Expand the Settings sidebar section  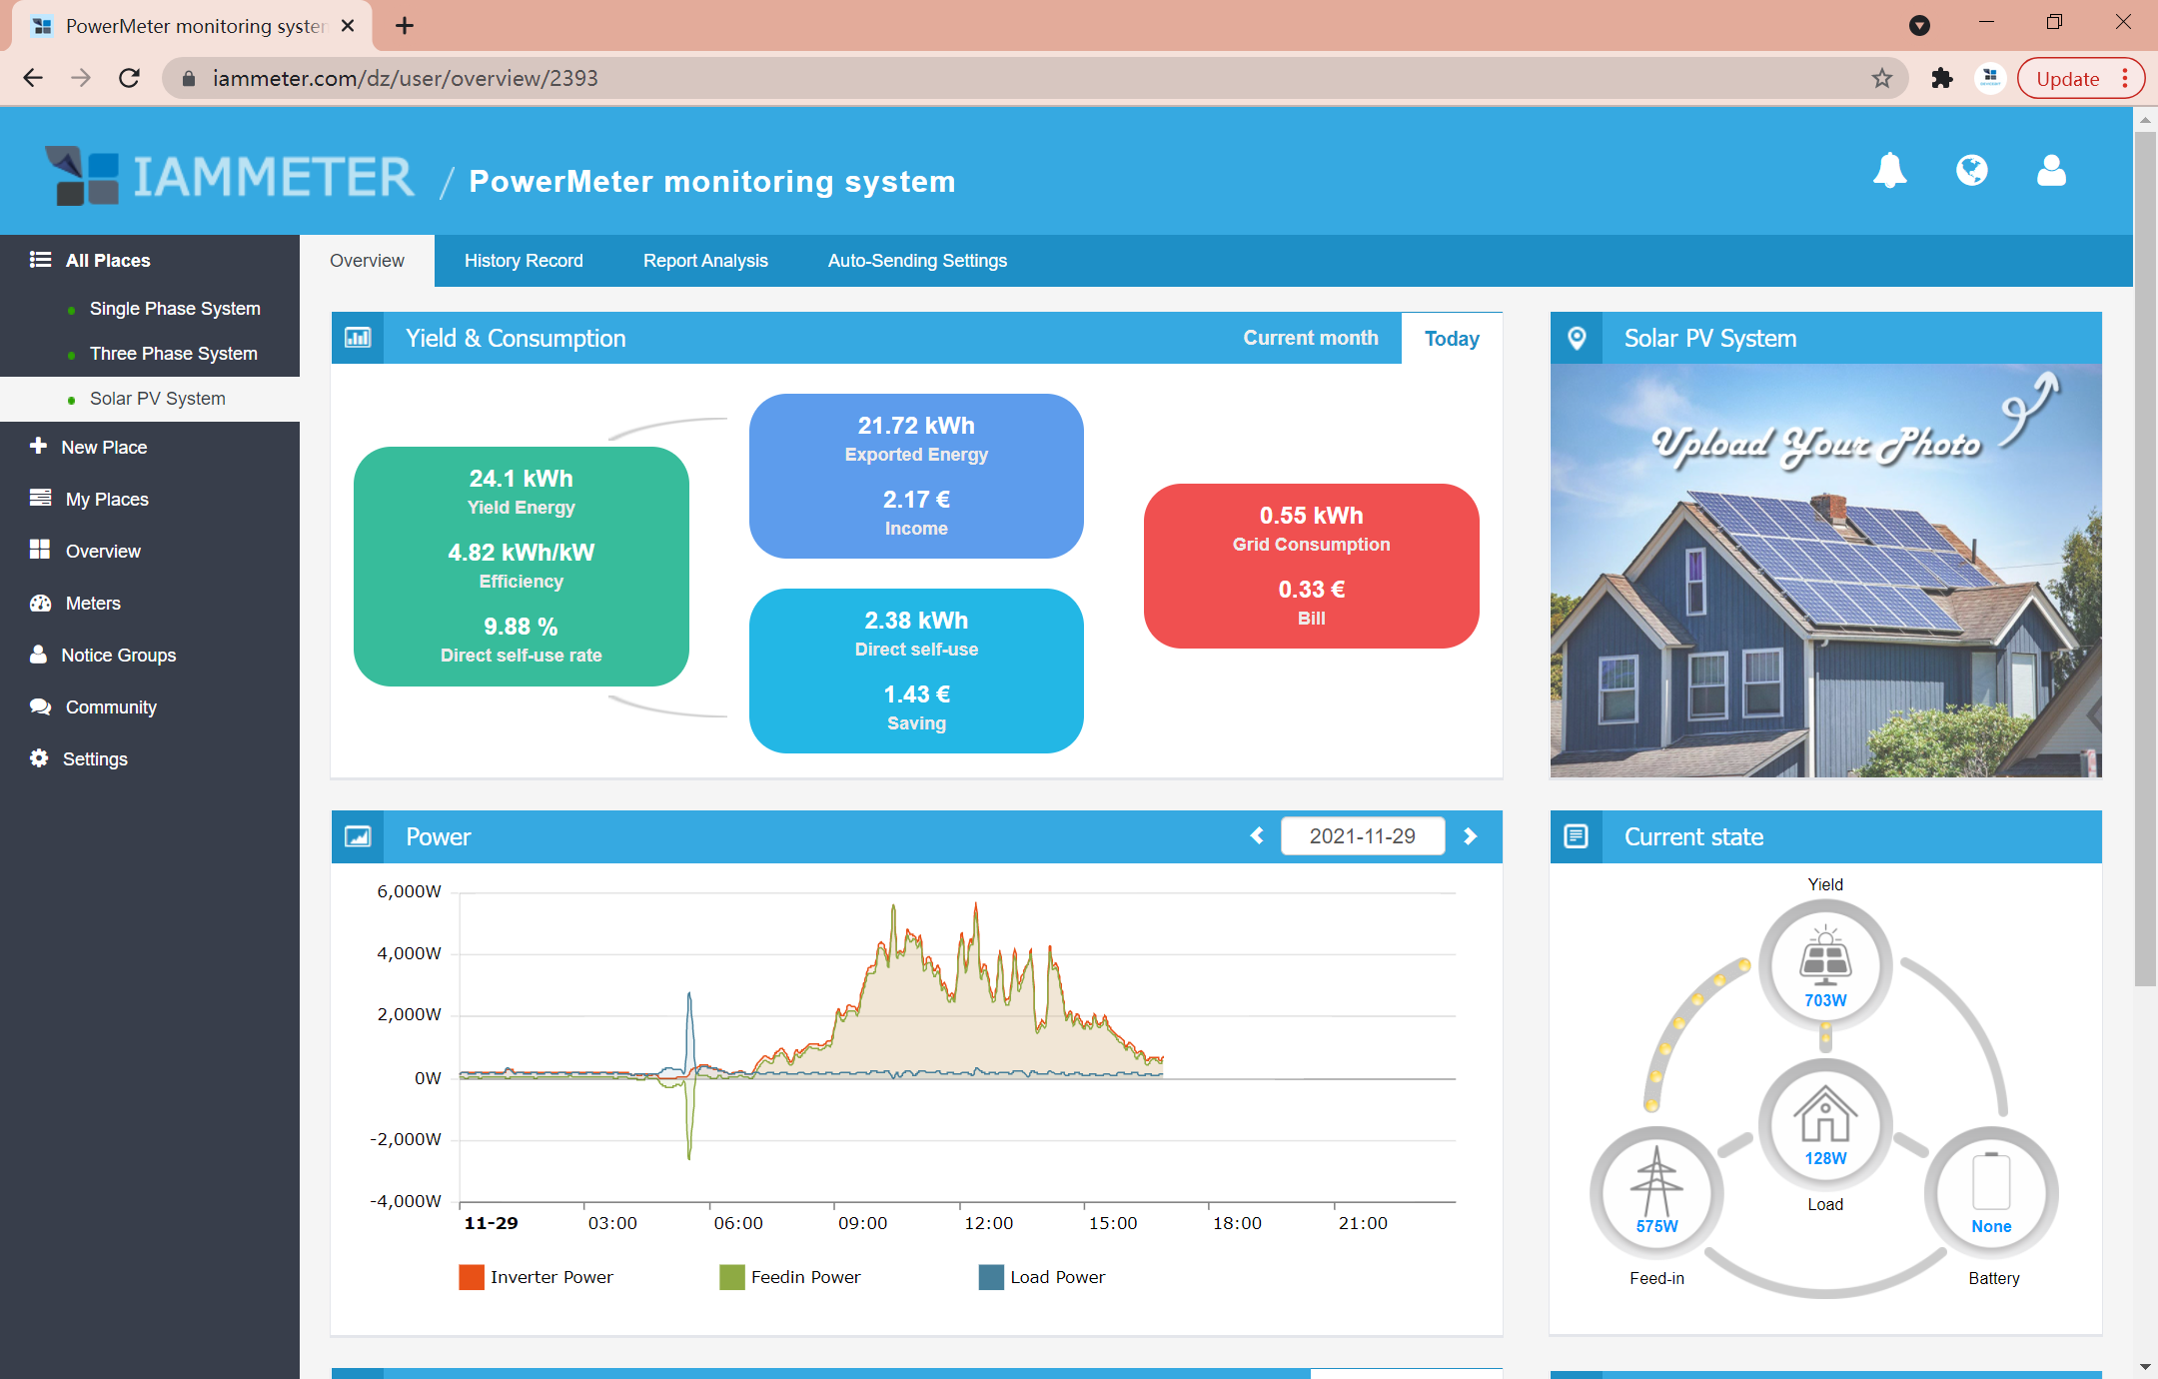(x=94, y=757)
